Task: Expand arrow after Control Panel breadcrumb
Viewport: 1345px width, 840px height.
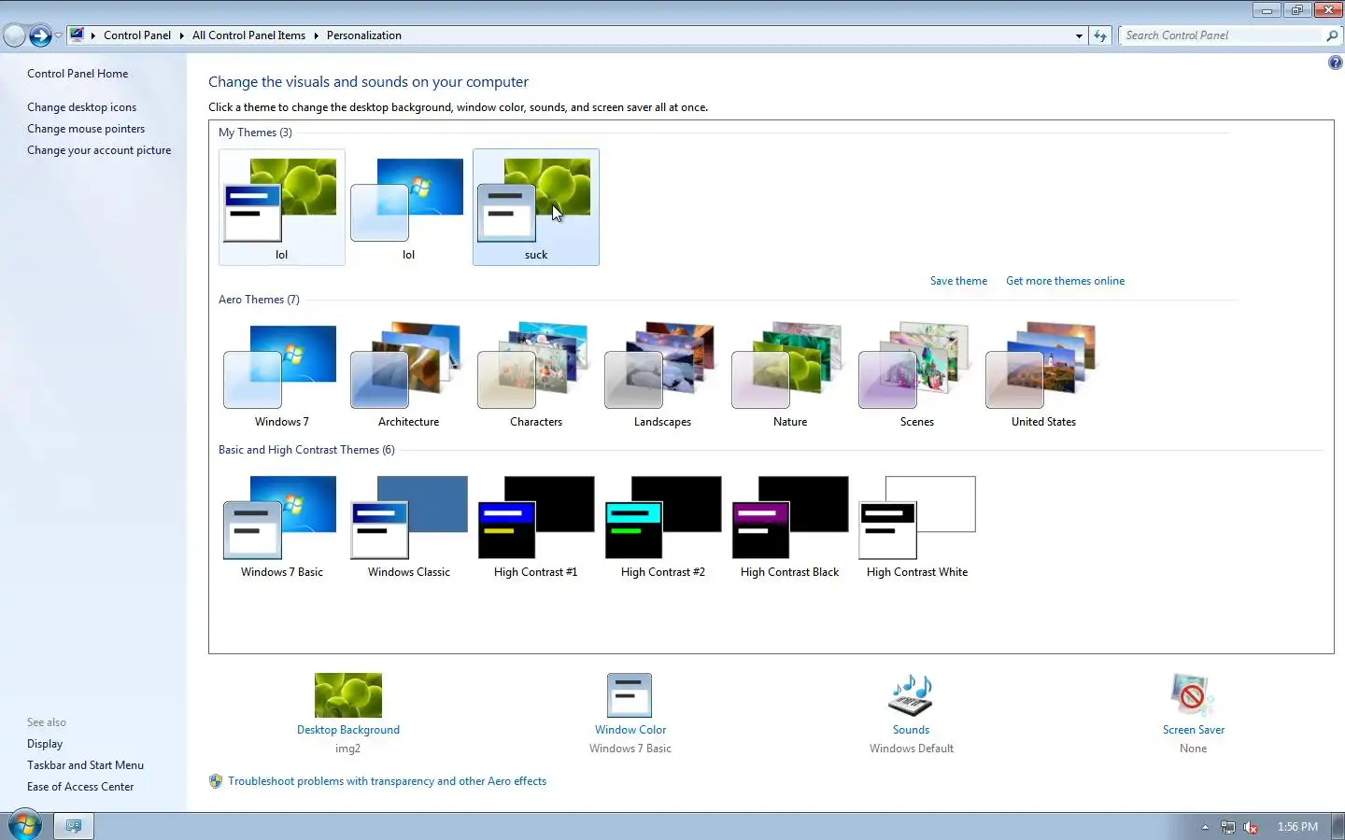Action: (181, 35)
